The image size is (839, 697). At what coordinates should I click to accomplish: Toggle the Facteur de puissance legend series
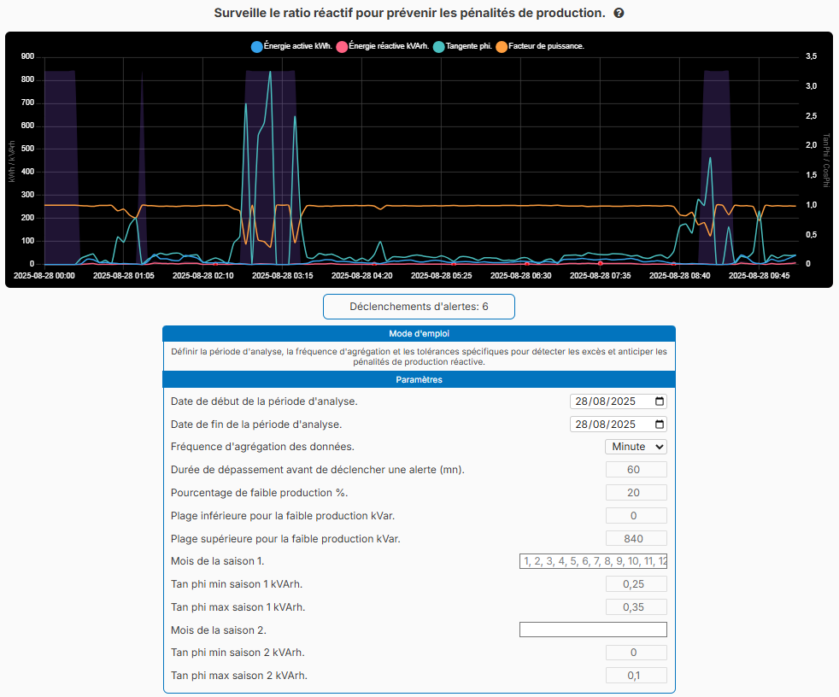pyautogui.click(x=540, y=46)
